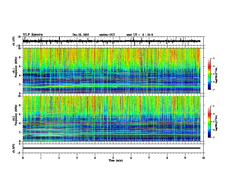Click the ch.2 frequency tick "8"

click(x=20, y=105)
